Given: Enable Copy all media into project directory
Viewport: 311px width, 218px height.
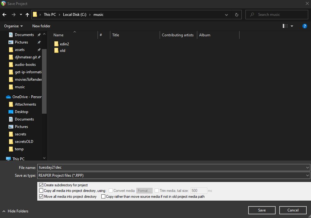Looking at the screenshot, I should coord(41,191).
